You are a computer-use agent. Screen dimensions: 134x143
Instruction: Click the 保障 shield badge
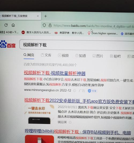tap(92, 91)
